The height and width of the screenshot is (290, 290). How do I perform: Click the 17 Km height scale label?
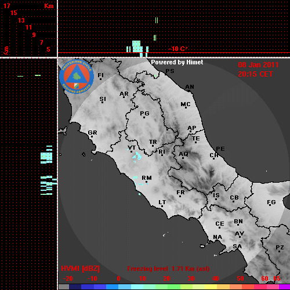coord(6,6)
